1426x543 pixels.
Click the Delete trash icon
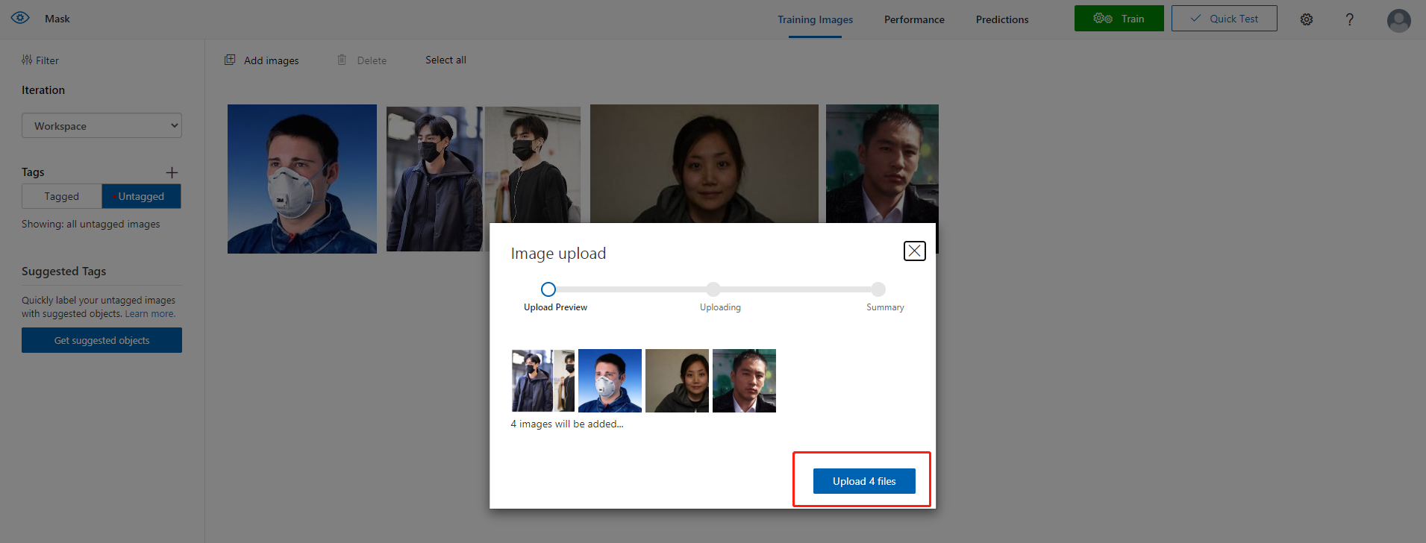[x=342, y=60]
